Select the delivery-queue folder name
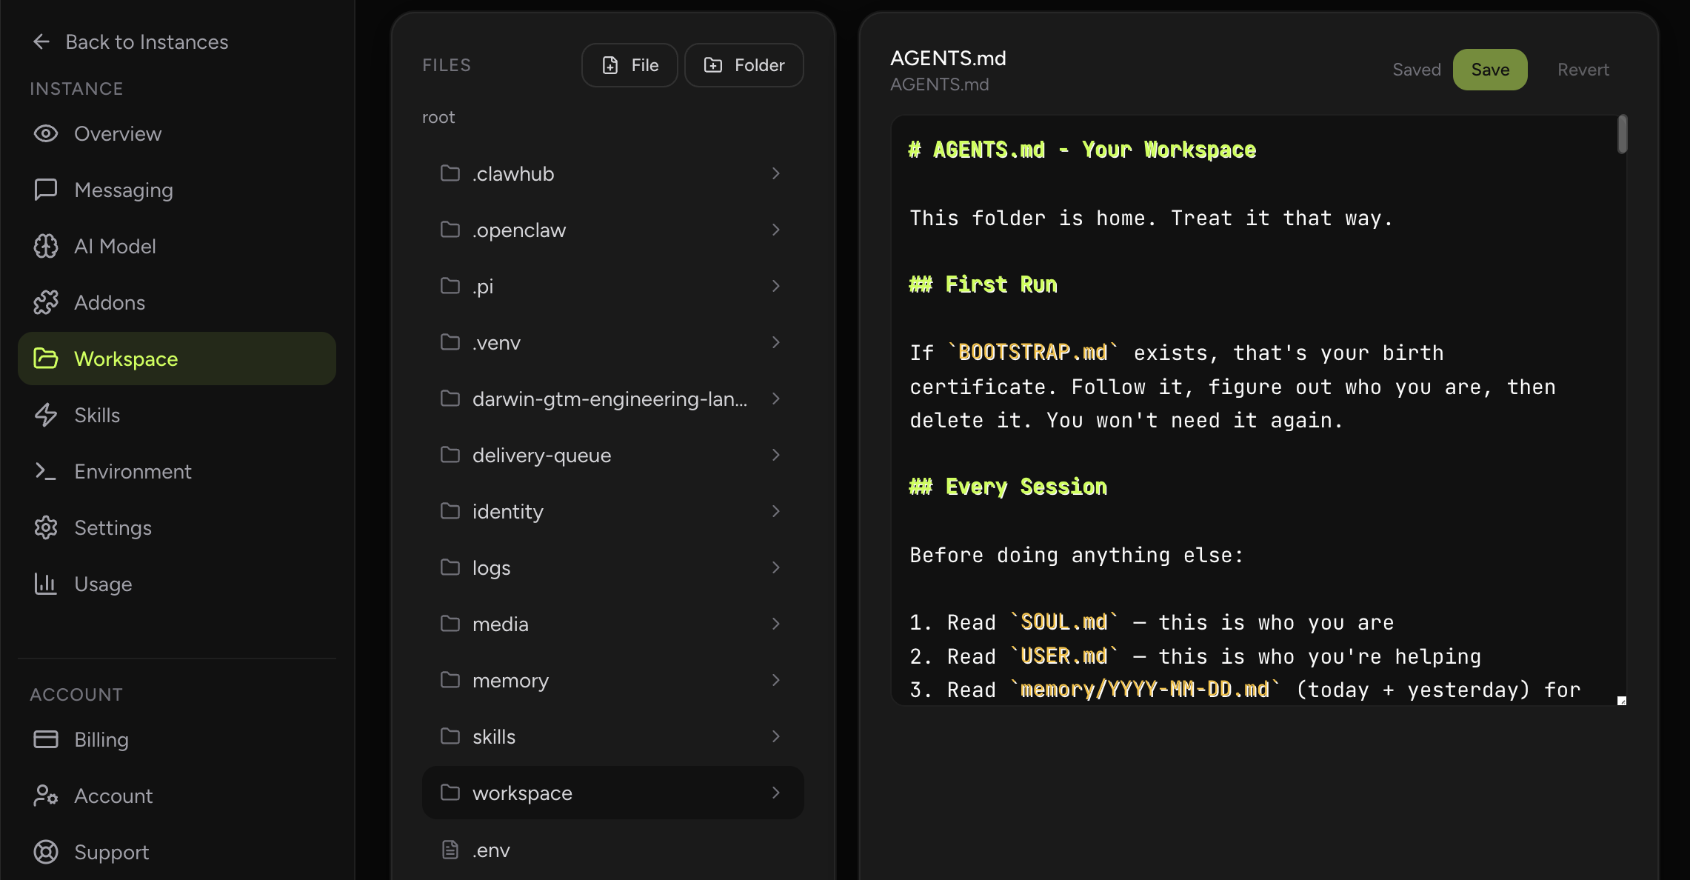1690x880 pixels. [x=541, y=456]
